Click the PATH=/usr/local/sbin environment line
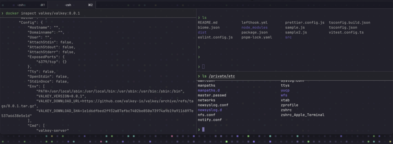This screenshot has width=393, height=144. 110,91
